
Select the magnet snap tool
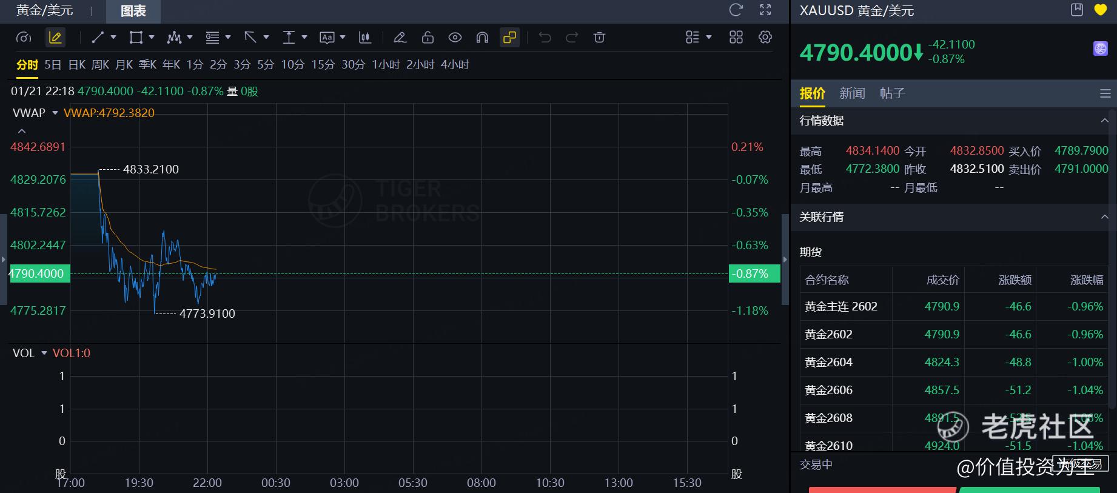pos(482,38)
